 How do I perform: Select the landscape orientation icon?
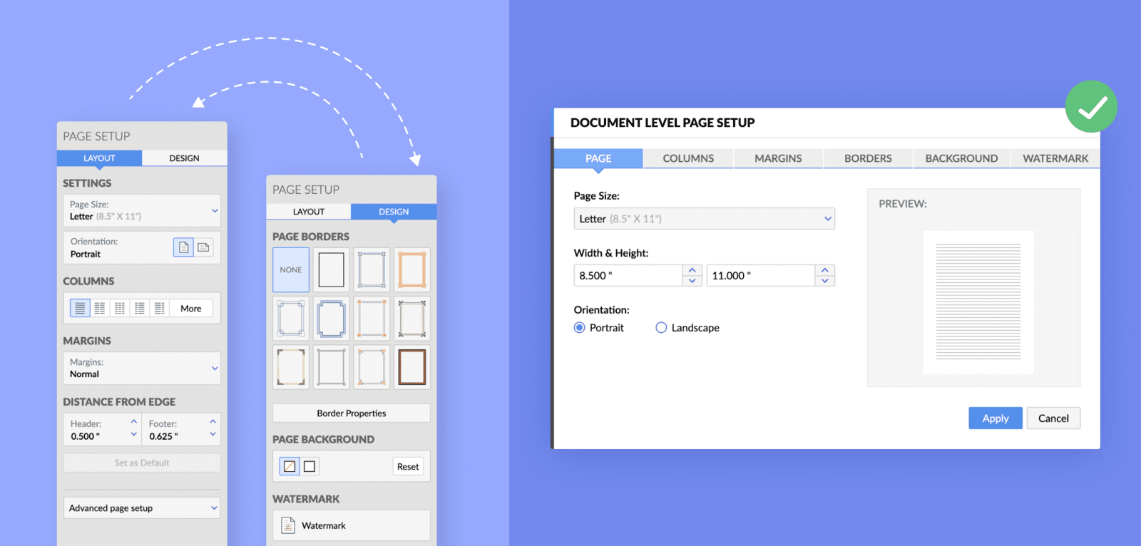click(203, 247)
